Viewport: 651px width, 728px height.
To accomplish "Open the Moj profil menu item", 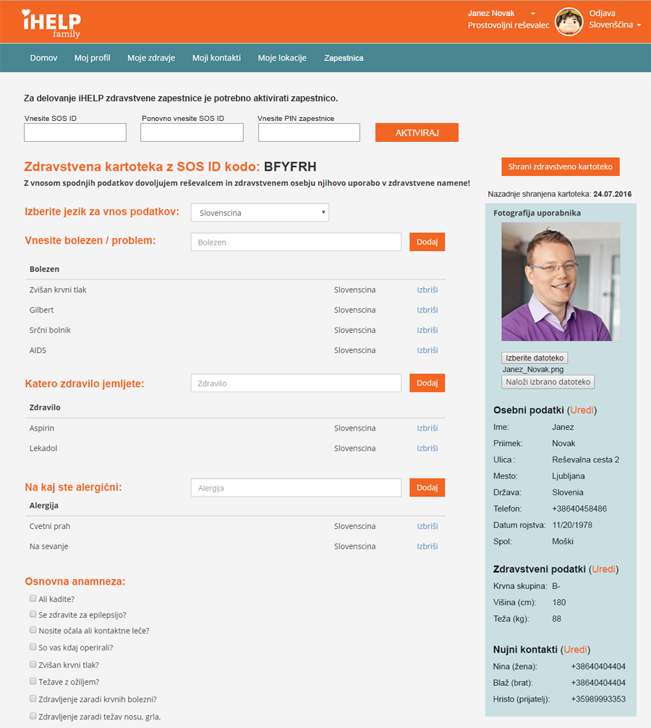I will click(93, 58).
